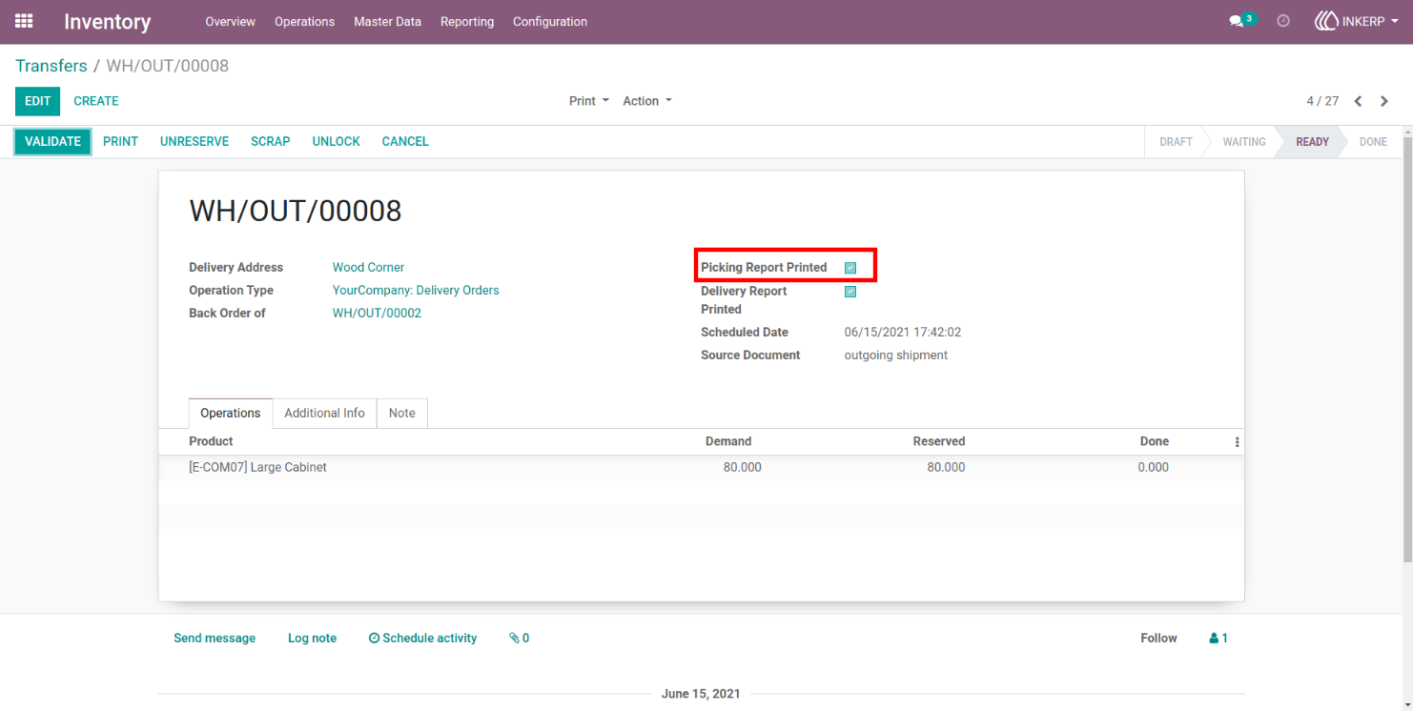Follow this document
The width and height of the screenshot is (1413, 711).
(x=1158, y=639)
